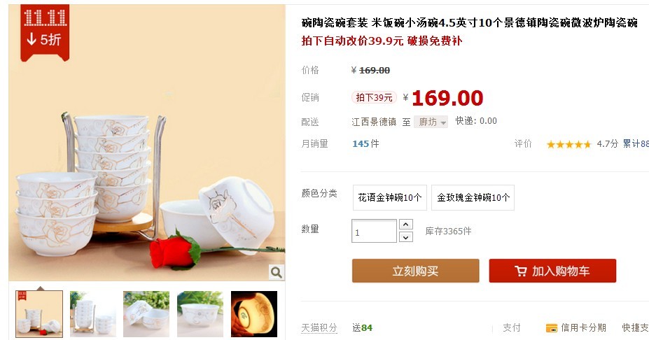Screen dimensions: 649x340
Task: Select the fourth thumbnail of single bowl
Action: [x=200, y=314]
